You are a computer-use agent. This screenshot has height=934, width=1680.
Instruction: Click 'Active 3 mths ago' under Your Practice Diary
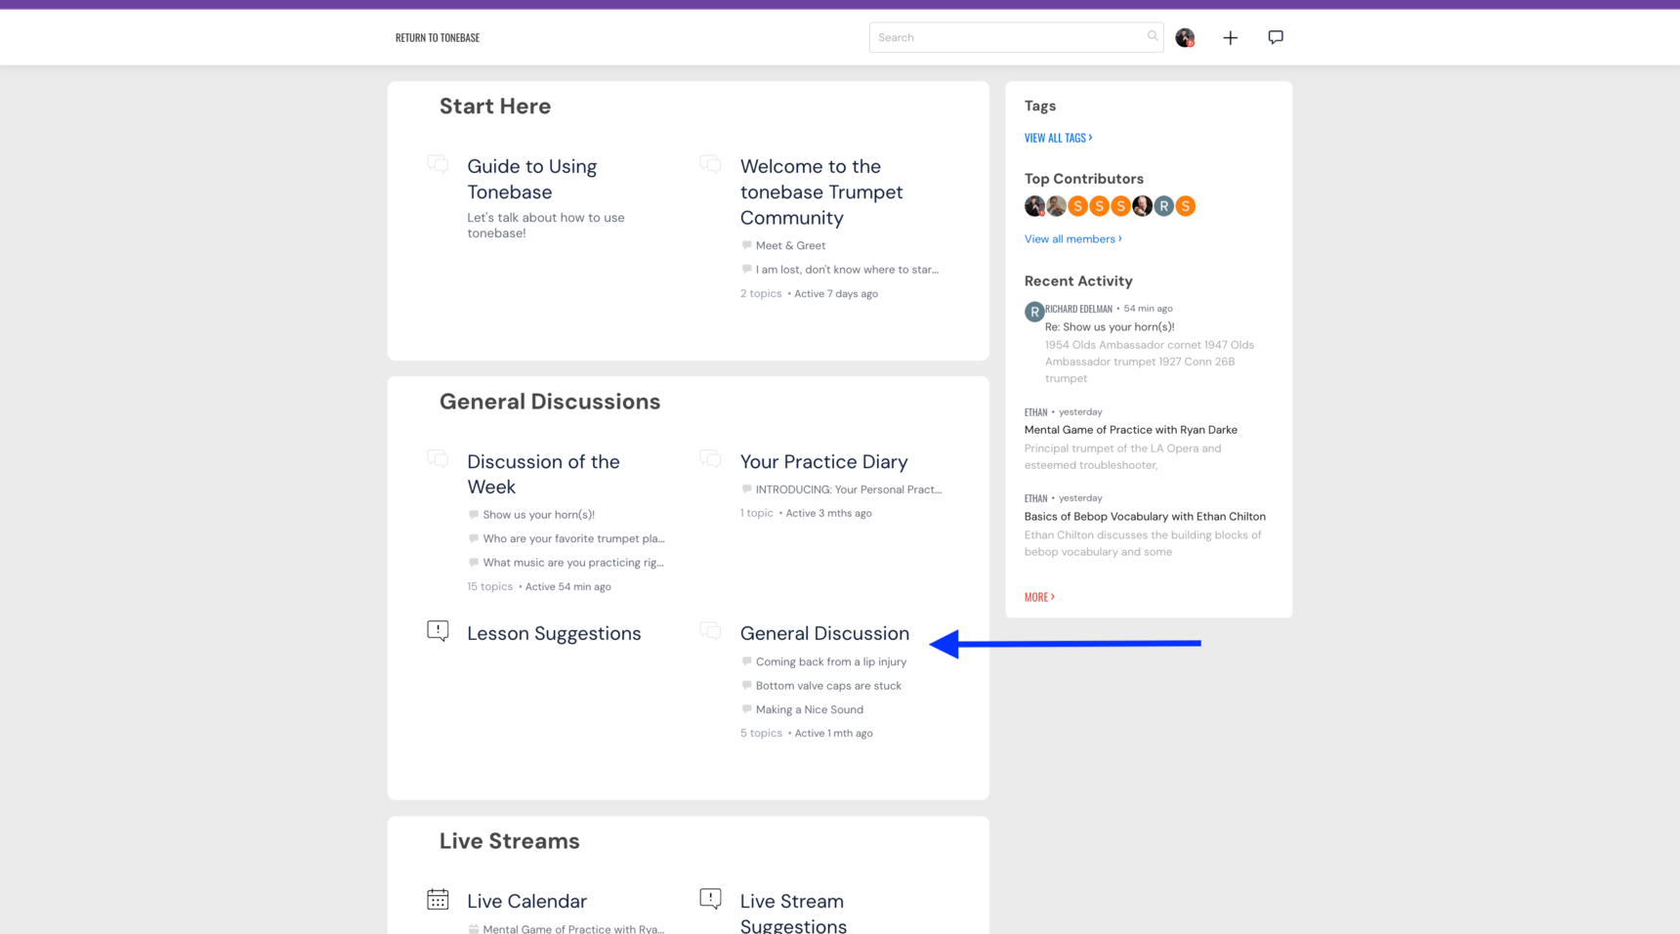[829, 513]
